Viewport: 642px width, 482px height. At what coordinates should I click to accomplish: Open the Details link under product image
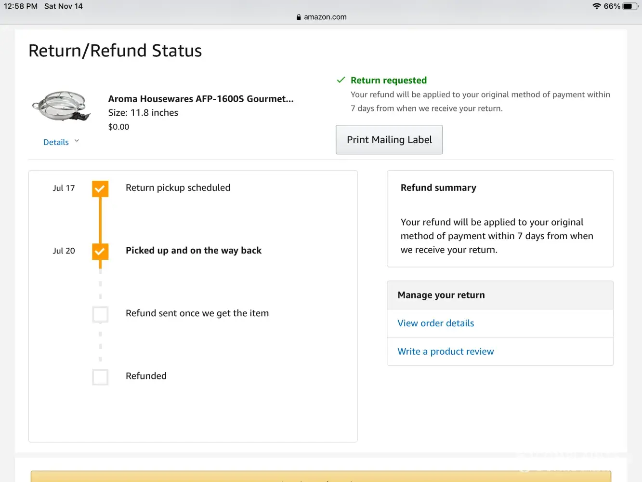coord(56,142)
